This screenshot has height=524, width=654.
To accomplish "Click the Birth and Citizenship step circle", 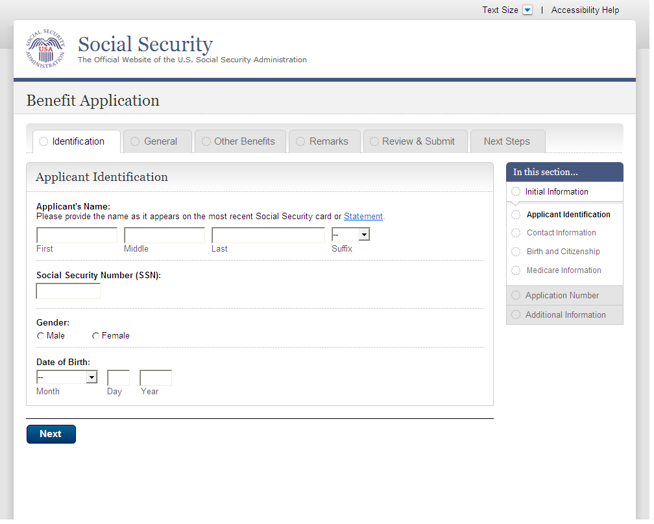I will [516, 252].
